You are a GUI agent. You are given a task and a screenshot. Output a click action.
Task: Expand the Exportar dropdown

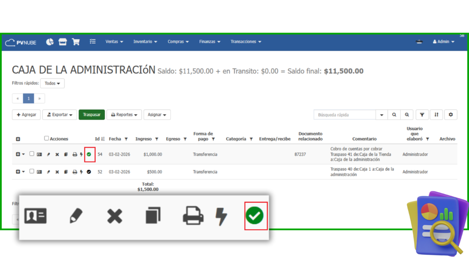[x=60, y=115]
